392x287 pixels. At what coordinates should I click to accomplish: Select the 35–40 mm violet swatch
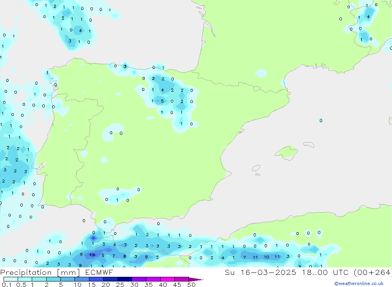[153, 279]
